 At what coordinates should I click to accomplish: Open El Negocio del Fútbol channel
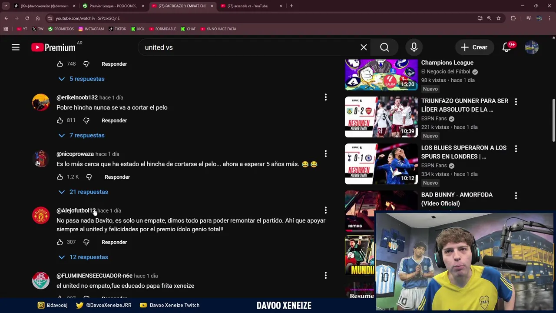tap(446, 72)
